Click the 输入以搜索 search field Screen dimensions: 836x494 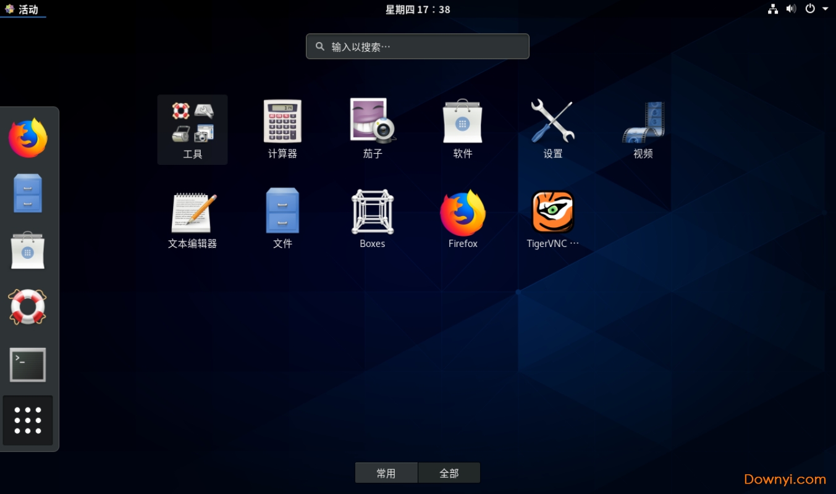click(418, 46)
